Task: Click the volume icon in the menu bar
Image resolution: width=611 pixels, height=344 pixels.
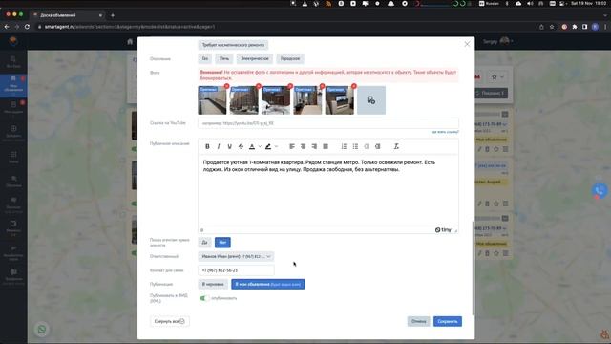Action: [530, 3]
